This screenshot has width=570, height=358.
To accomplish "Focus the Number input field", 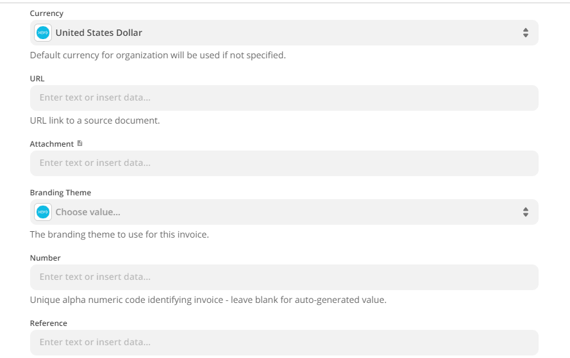I will pos(284,277).
